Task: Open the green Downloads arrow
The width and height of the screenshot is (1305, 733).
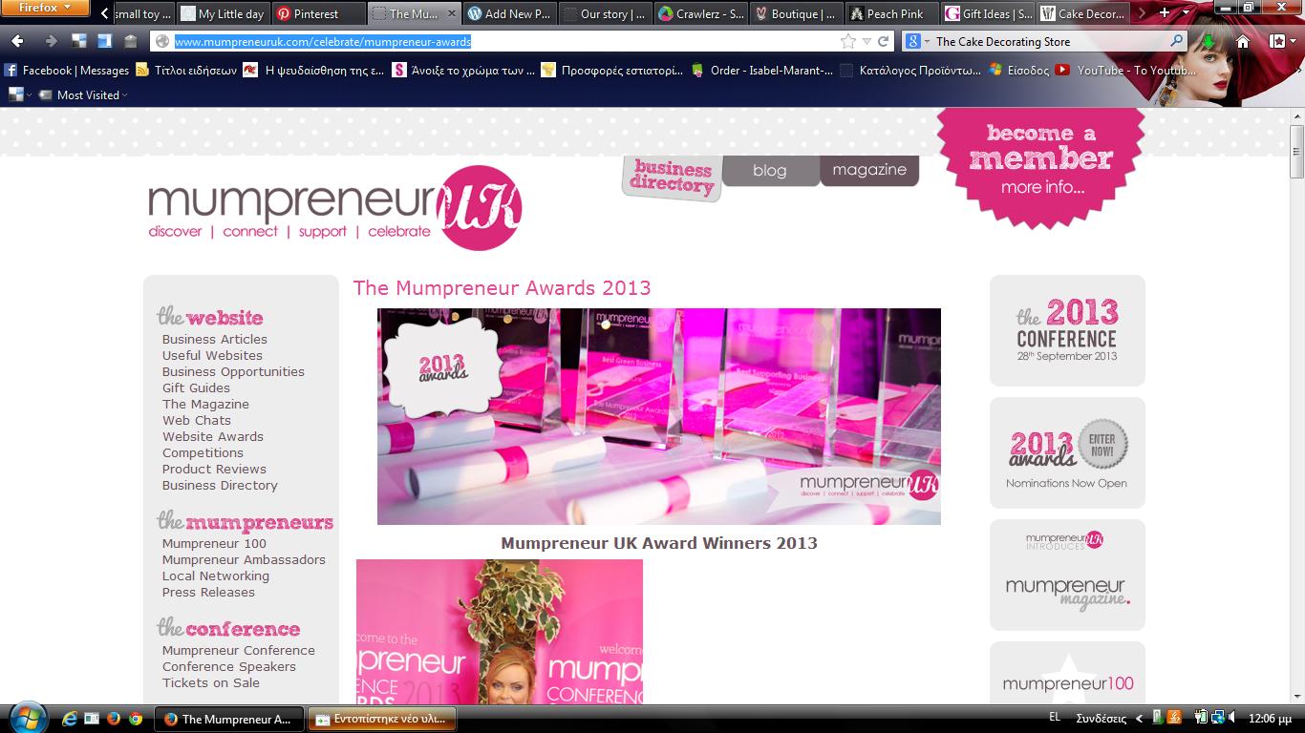Action: point(1209,41)
